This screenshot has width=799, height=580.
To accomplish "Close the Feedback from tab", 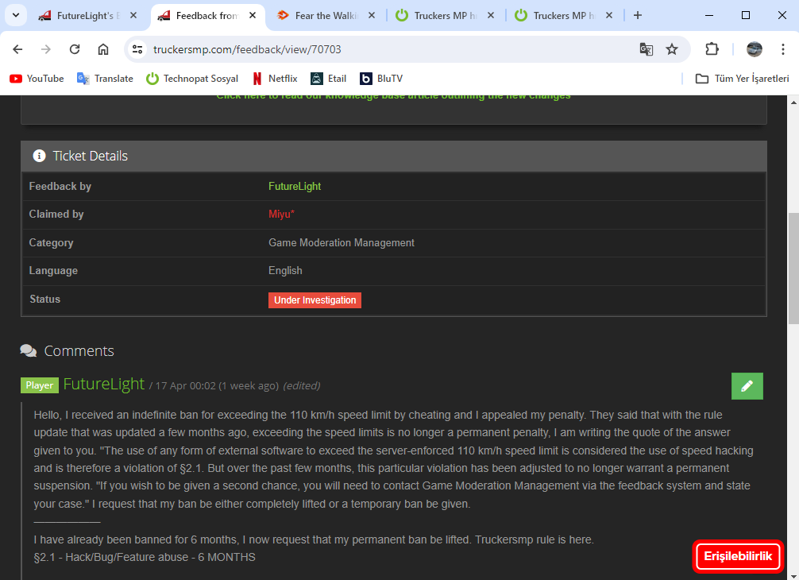I will [x=253, y=15].
